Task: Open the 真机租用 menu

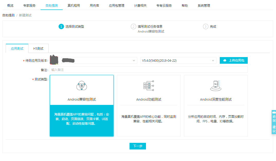Action: (x=74, y=6)
